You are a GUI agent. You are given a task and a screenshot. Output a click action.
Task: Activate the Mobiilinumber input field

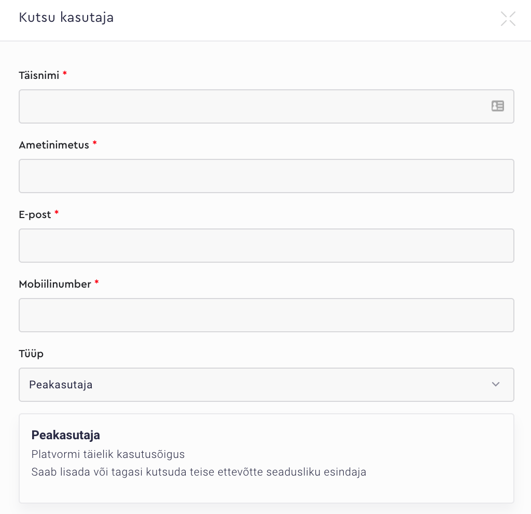[x=266, y=315]
